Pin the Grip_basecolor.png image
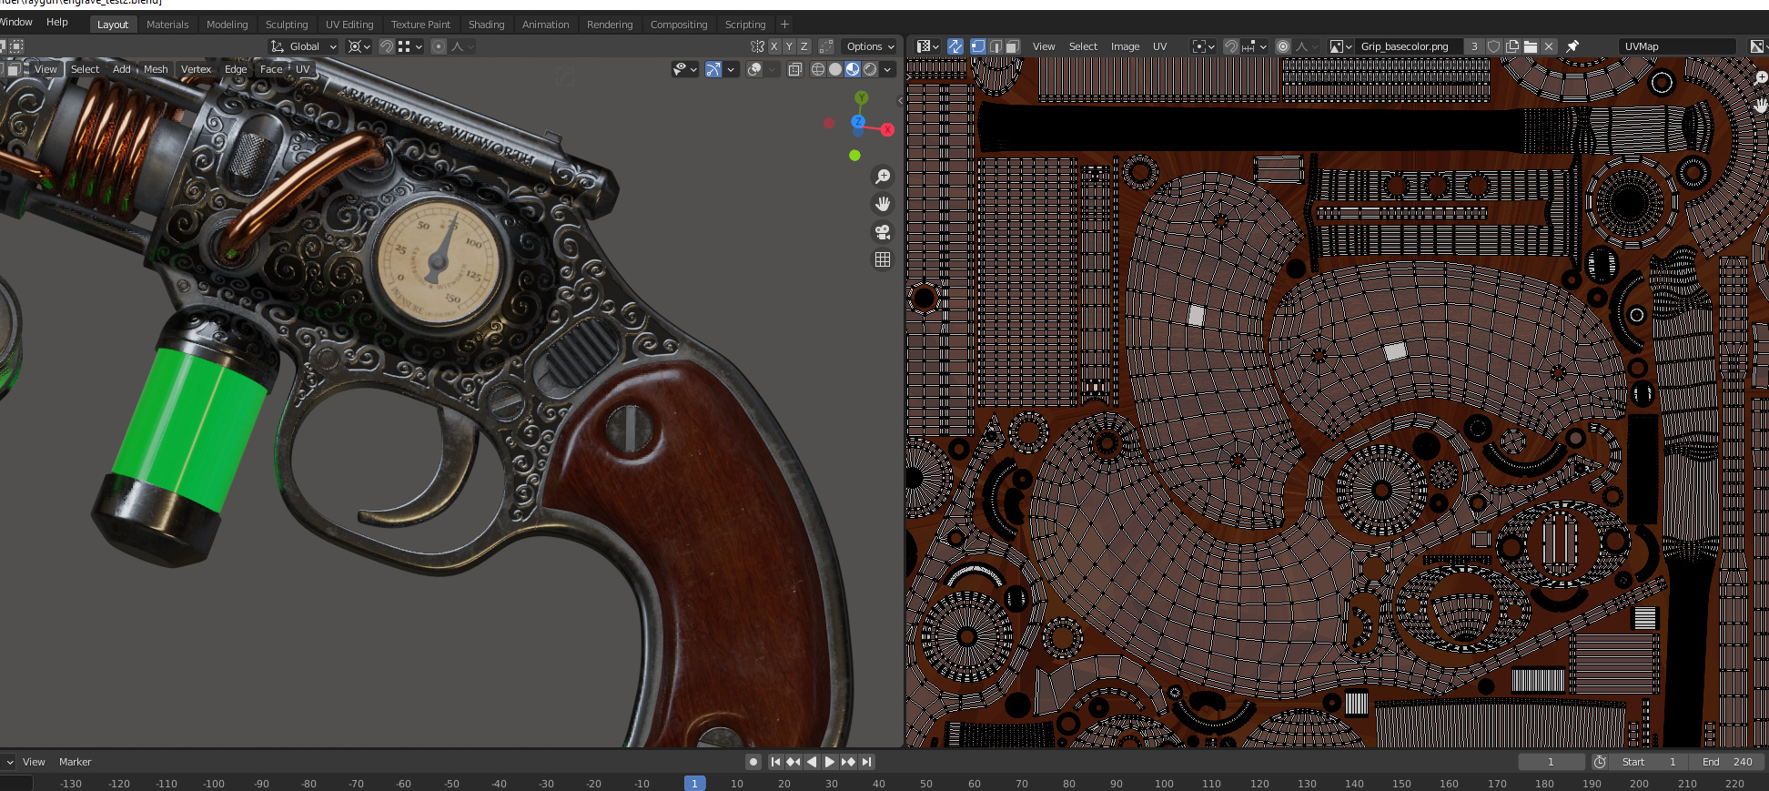The image size is (1769, 791). [1572, 46]
